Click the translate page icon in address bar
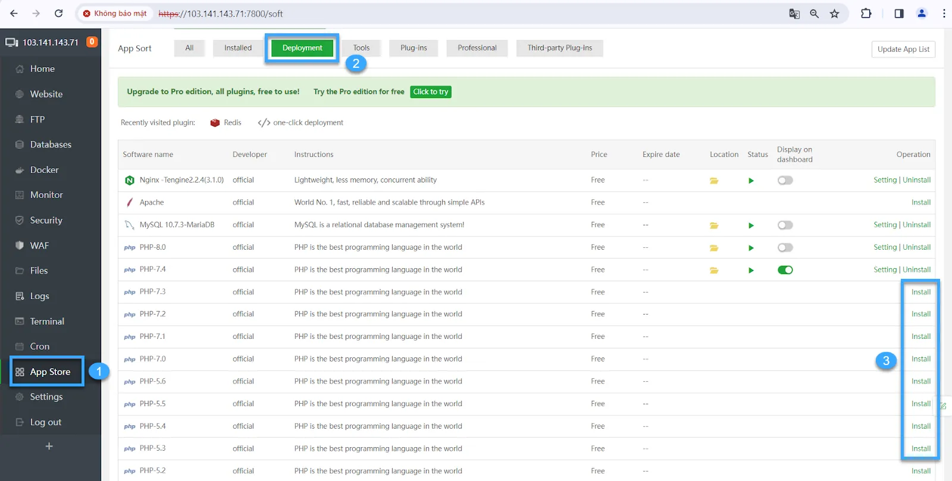The image size is (952, 481). (x=794, y=13)
